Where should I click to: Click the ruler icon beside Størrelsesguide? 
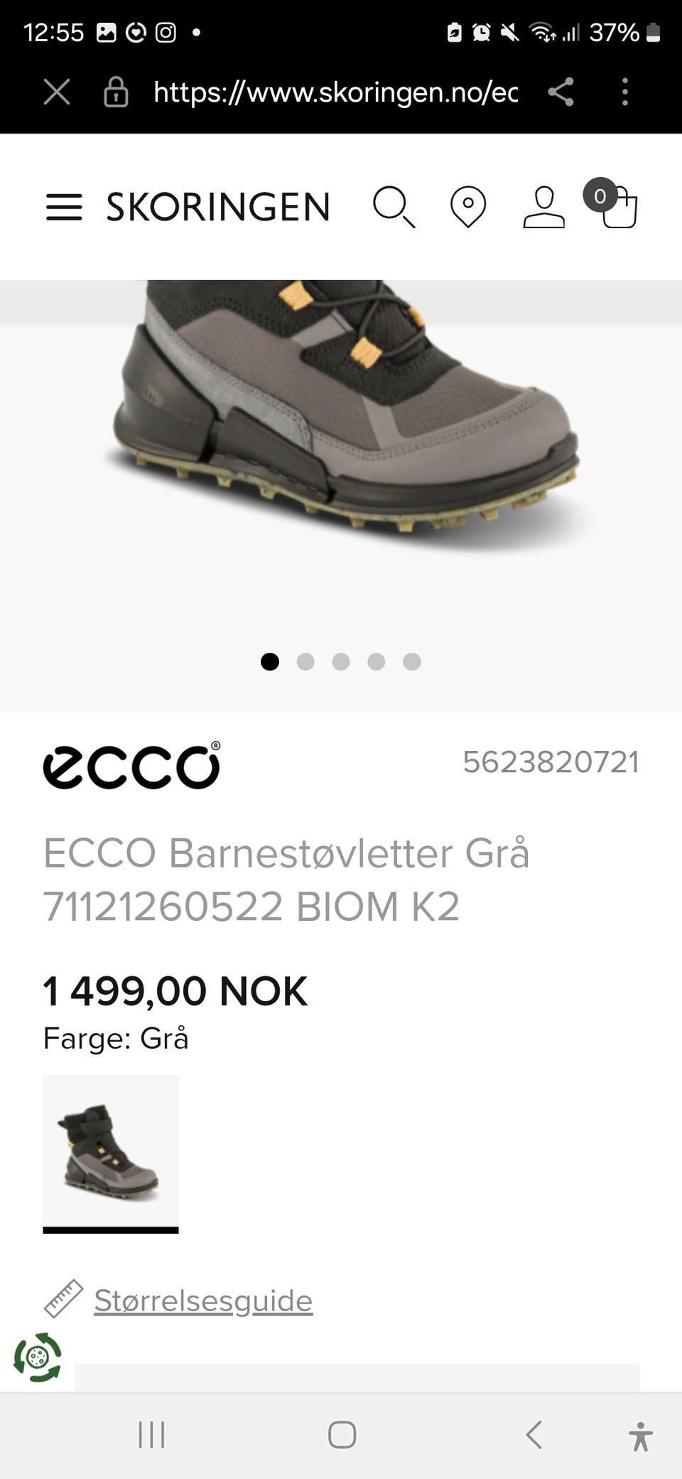tap(63, 1298)
